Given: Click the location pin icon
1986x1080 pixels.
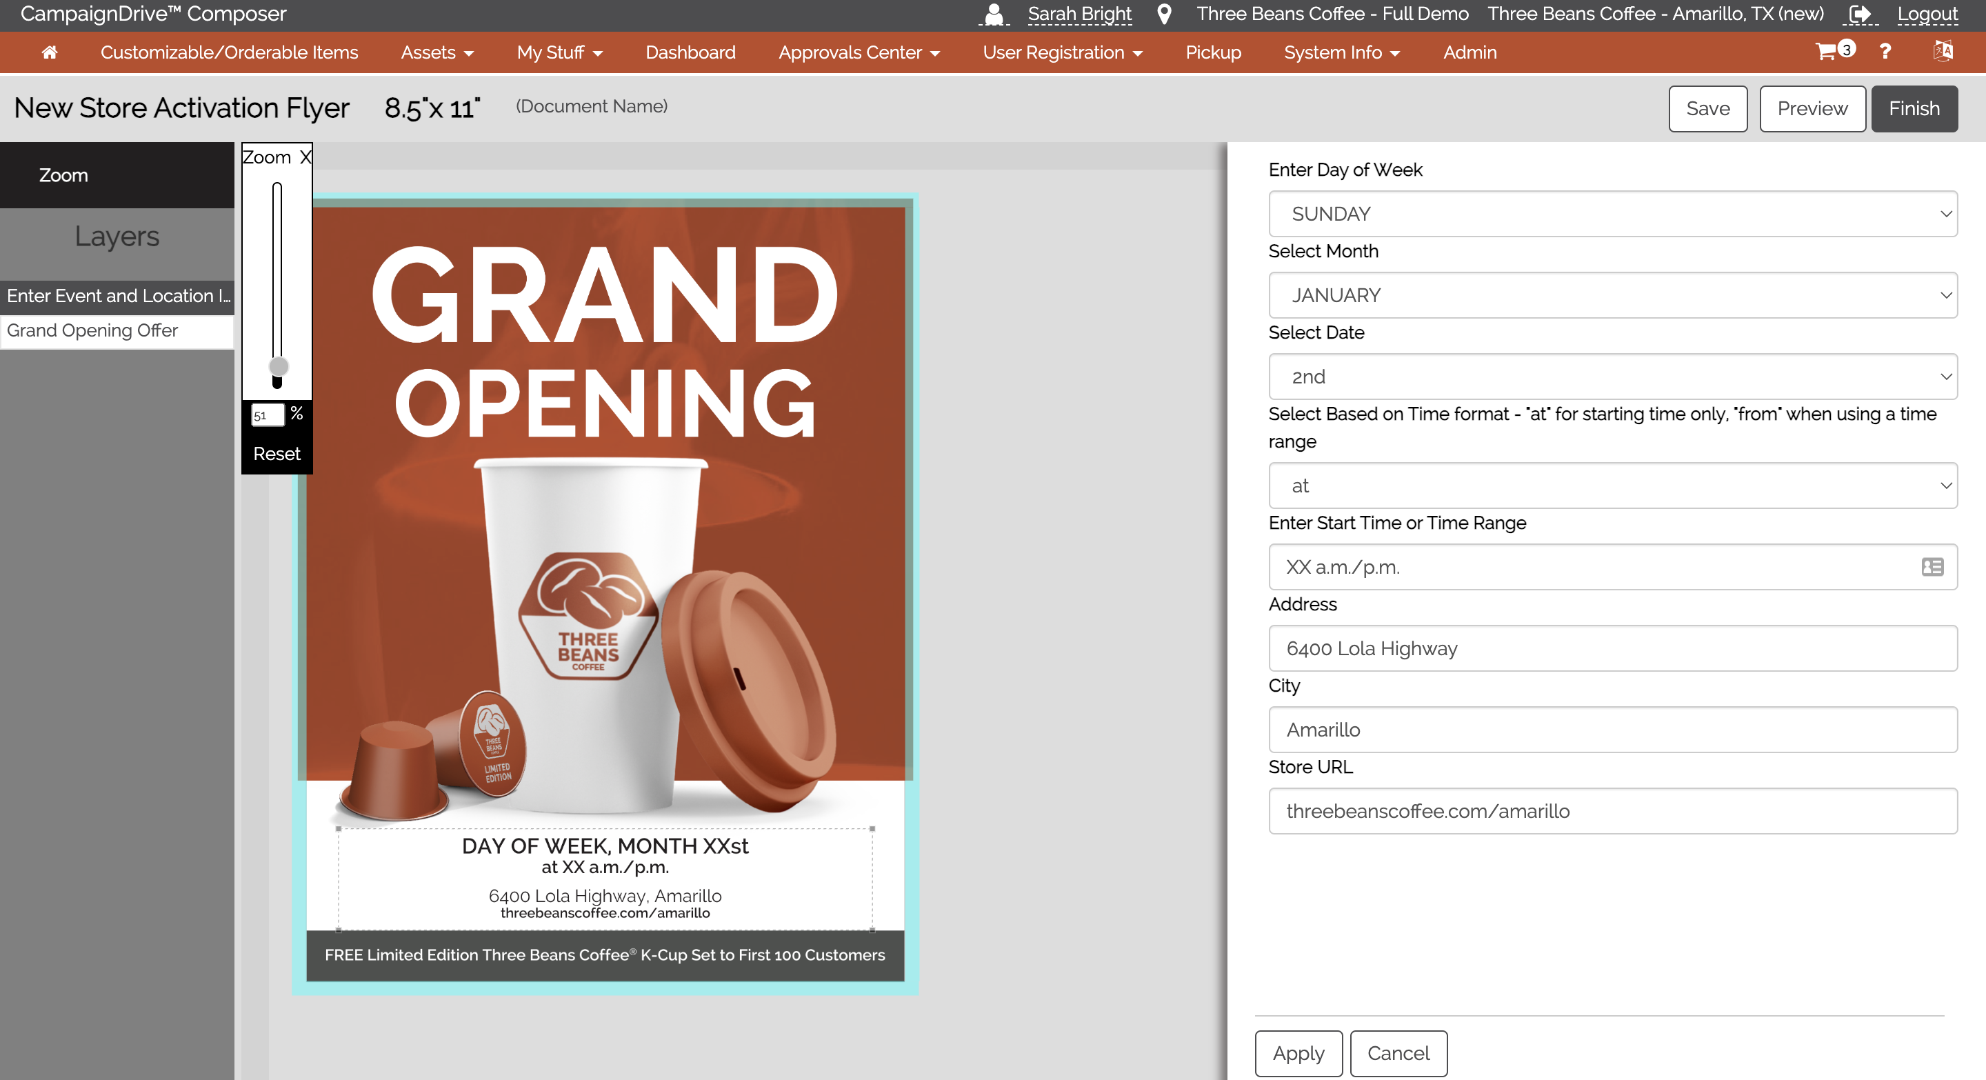Looking at the screenshot, I should pyautogui.click(x=1165, y=14).
